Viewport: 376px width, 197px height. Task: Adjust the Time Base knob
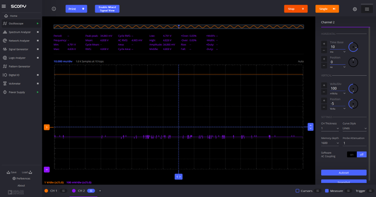point(353,47)
